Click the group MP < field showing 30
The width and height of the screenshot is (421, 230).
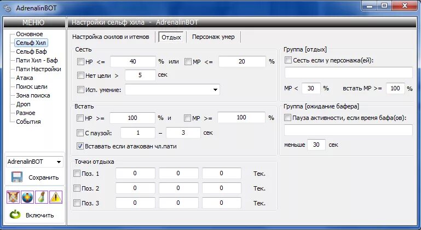(x=311, y=88)
